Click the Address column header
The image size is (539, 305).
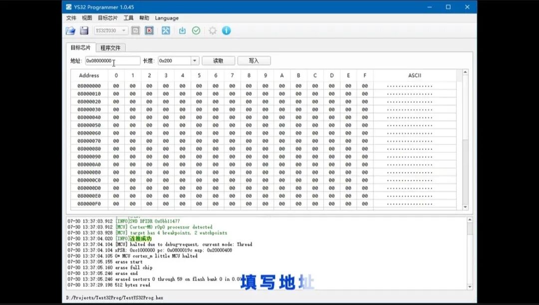[x=89, y=75]
